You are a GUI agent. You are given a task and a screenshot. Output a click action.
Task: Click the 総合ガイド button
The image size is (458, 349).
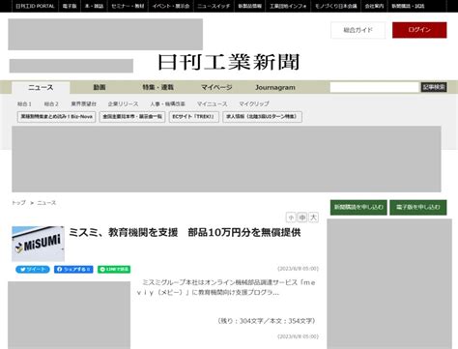pos(358,30)
